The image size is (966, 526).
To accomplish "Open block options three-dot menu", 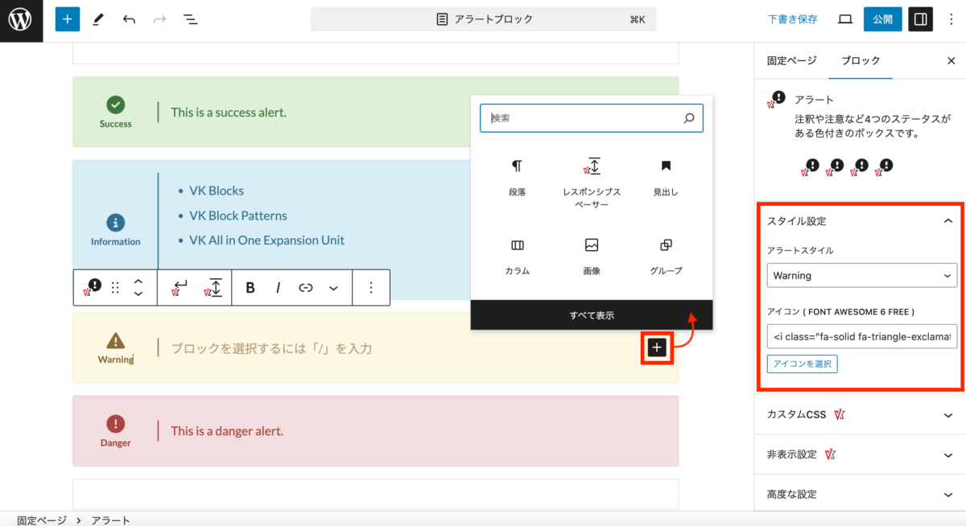I will click(x=371, y=287).
